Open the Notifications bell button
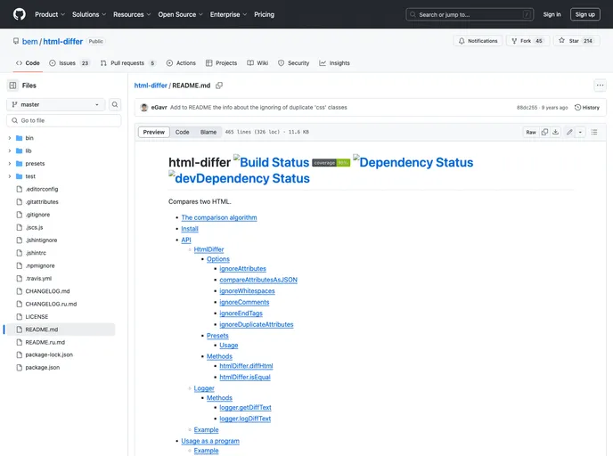613x456 pixels. click(x=478, y=41)
